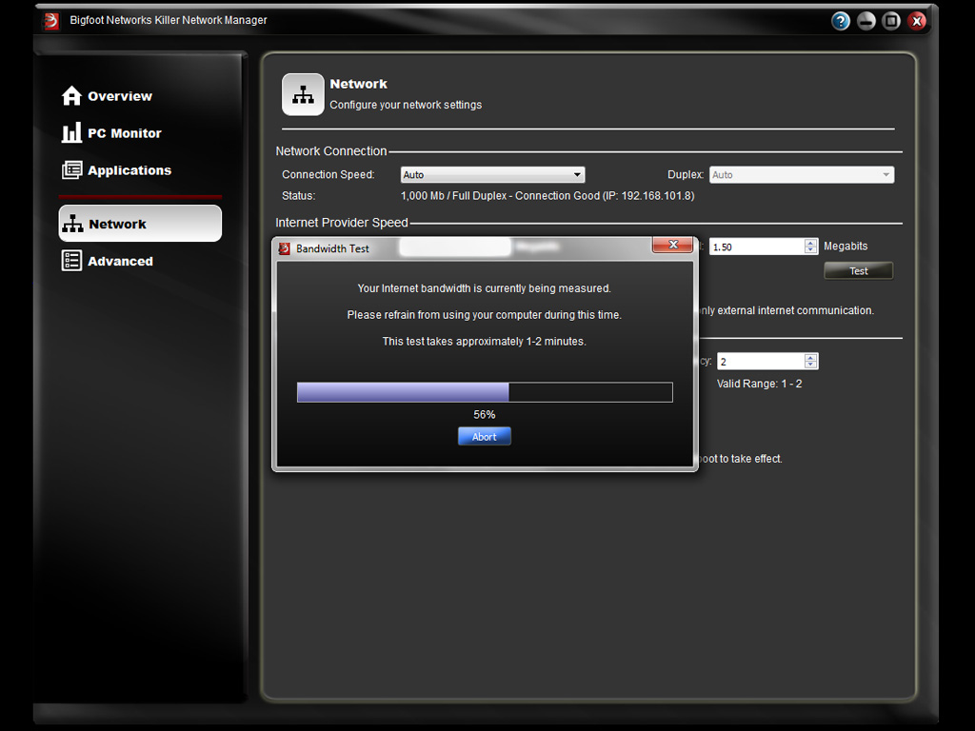Click the Applications list icon

point(71,169)
